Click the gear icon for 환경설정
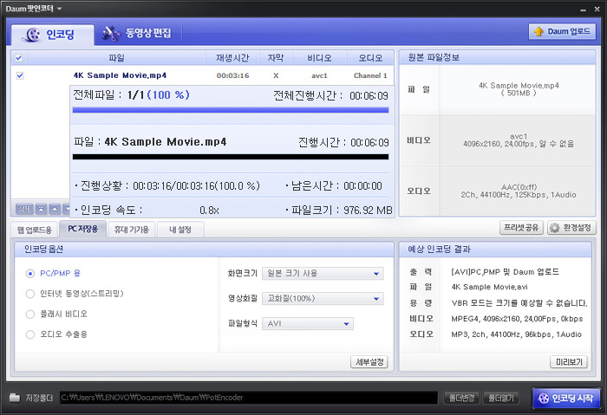 (x=552, y=228)
